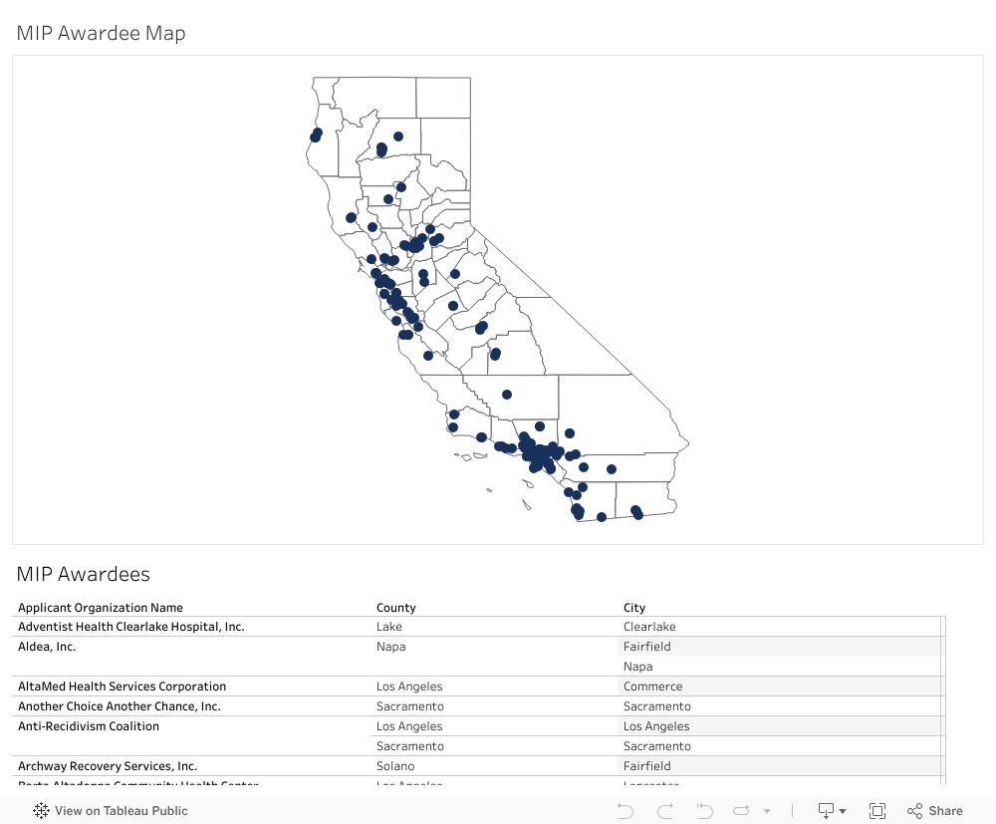Select Adventist Health Clearlake Hospital row

click(131, 627)
